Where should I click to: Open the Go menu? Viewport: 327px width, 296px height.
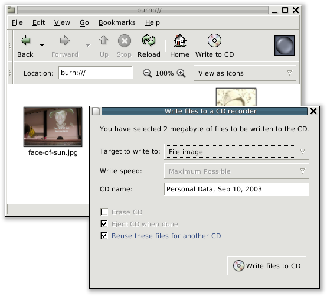(x=84, y=22)
